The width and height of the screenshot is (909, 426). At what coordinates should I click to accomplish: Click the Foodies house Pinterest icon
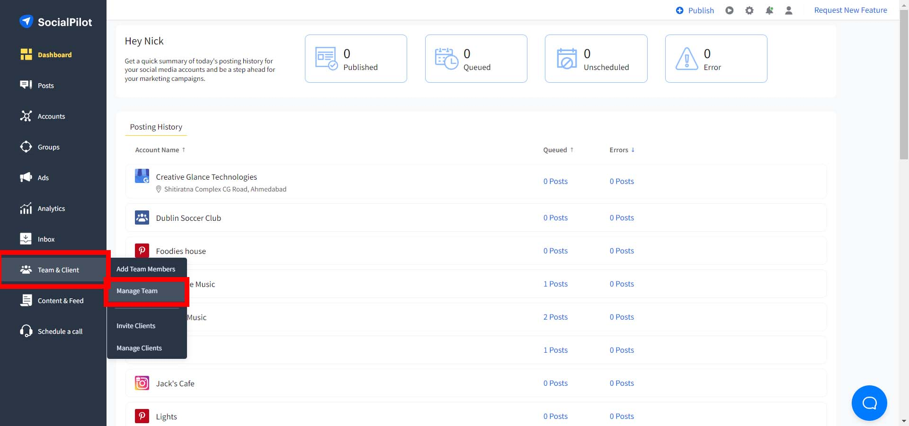click(142, 251)
